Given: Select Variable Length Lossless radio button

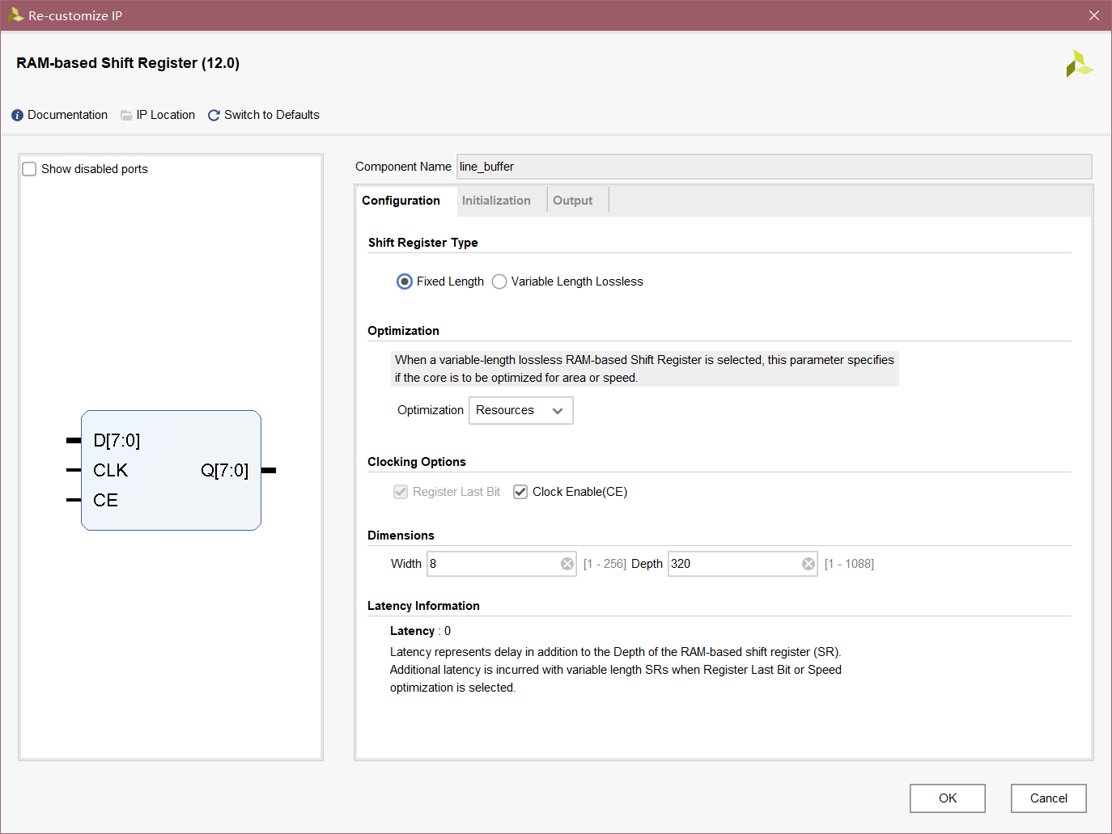Looking at the screenshot, I should (499, 282).
